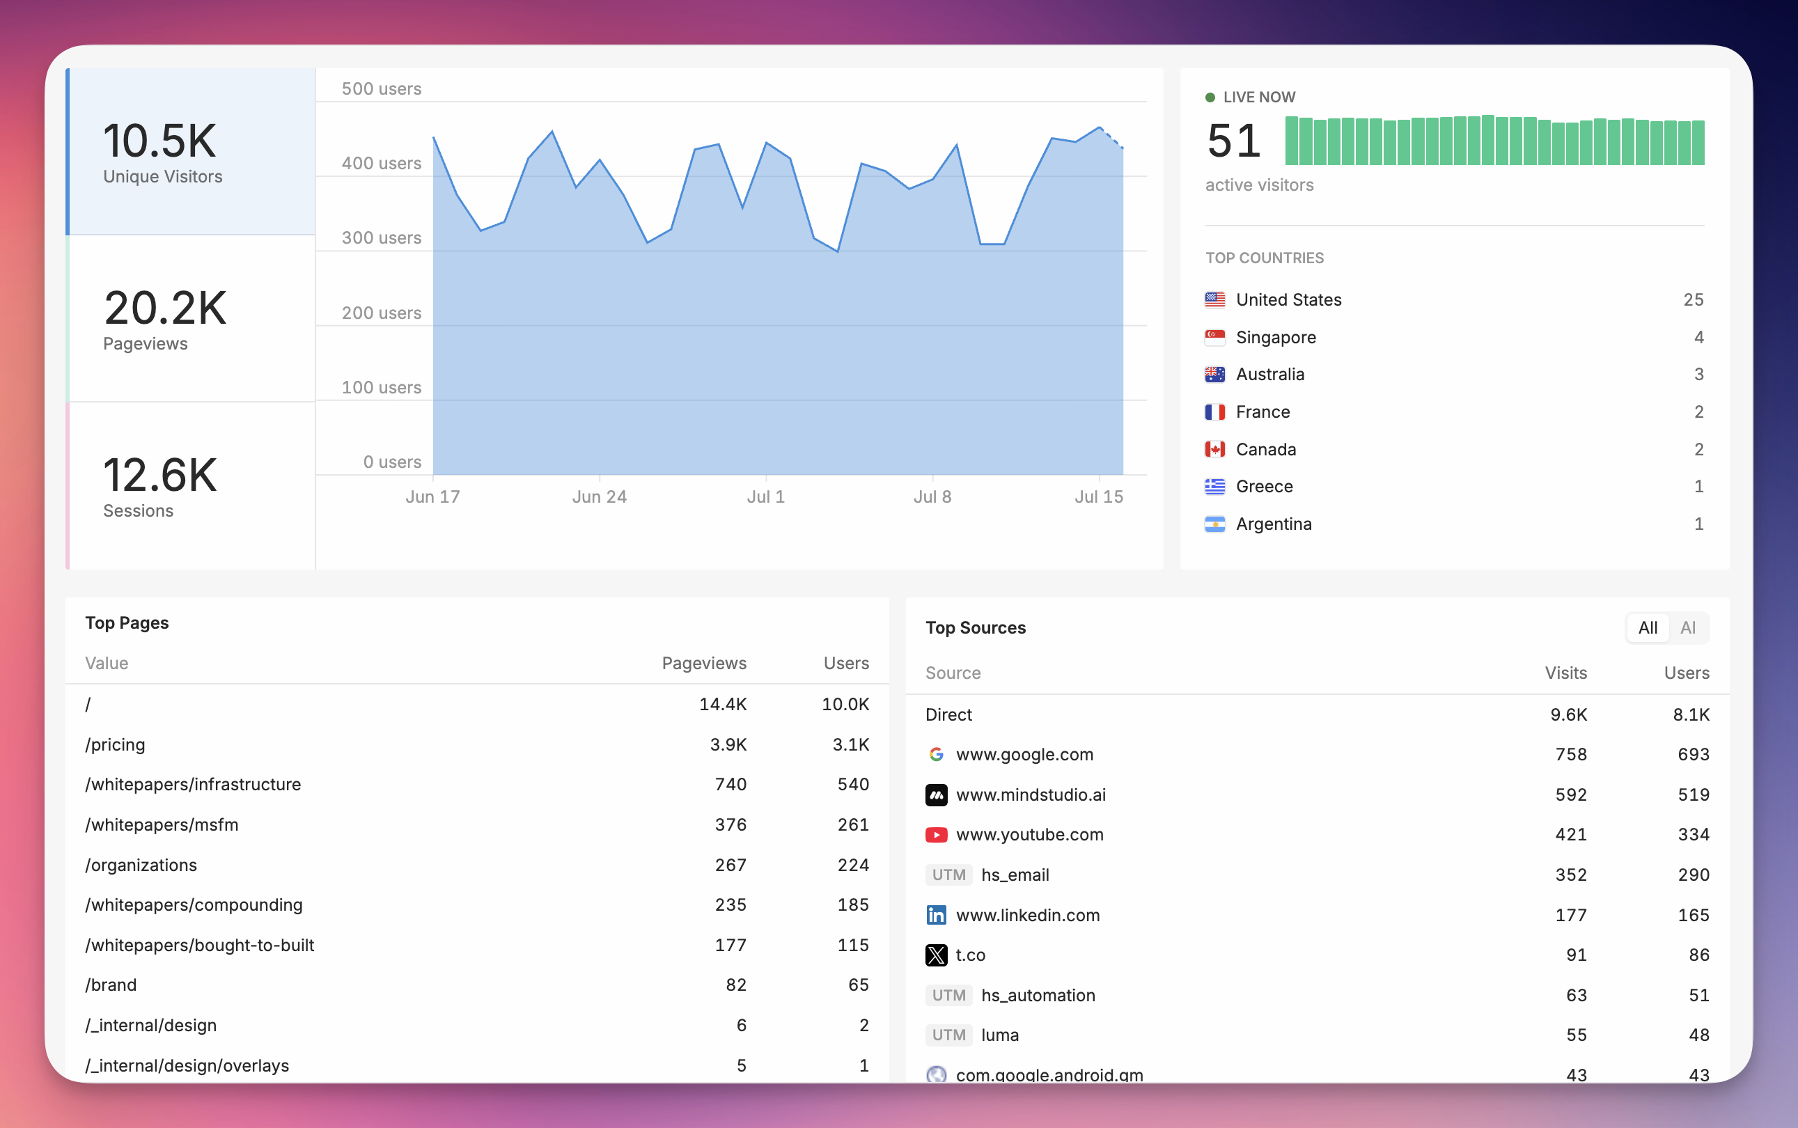
Task: Open the /brand page row
Action: click(x=478, y=985)
